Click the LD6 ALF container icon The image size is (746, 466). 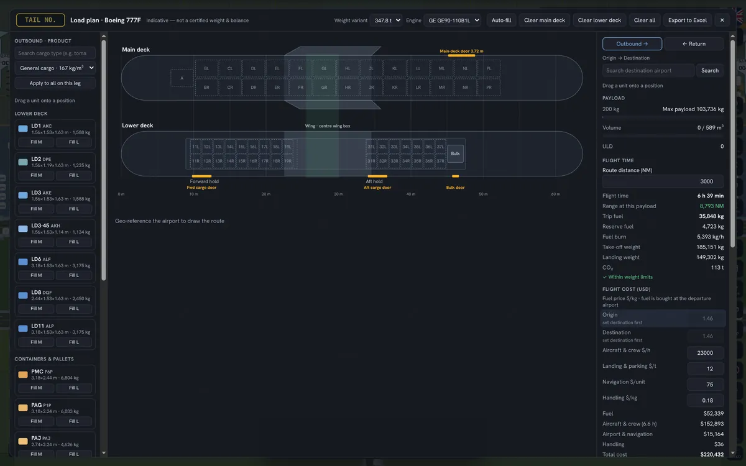pos(23,262)
